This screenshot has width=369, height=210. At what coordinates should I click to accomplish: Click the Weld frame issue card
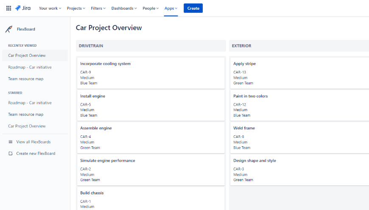pyautogui.click(x=299, y=137)
